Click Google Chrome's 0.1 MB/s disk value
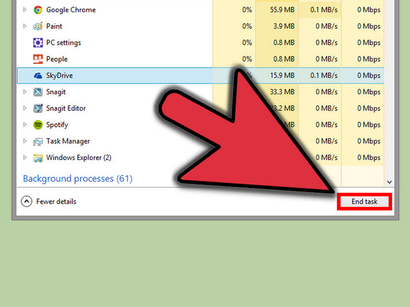 [x=324, y=10]
